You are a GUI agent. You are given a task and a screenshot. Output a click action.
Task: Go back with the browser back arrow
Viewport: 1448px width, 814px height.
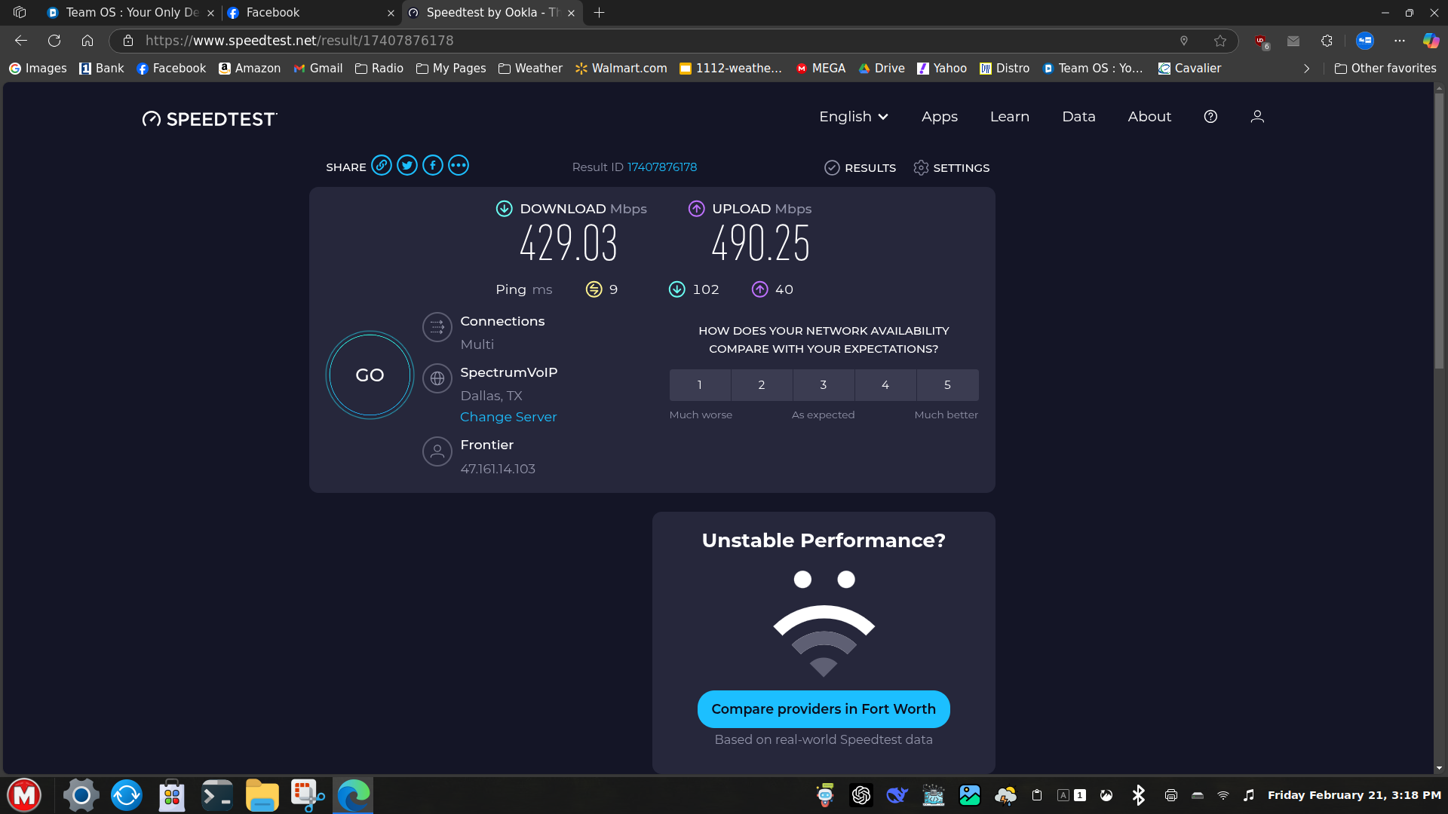pos(21,41)
